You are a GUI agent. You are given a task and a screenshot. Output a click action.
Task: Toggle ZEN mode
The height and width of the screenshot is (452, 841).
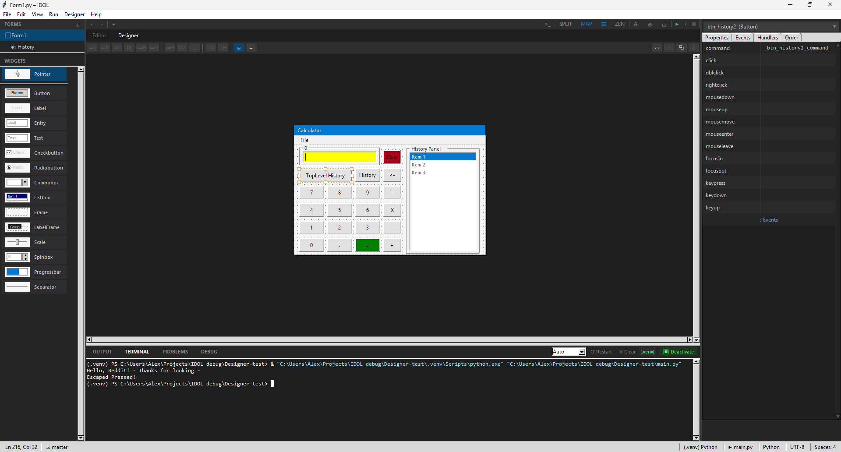click(619, 25)
